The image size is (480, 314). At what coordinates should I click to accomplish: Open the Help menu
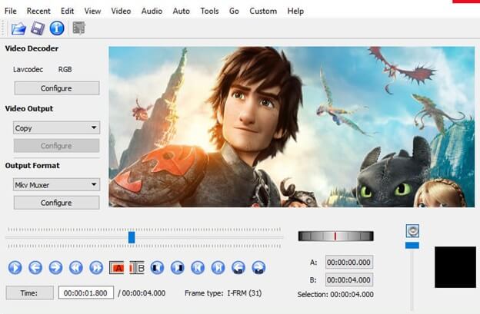[x=295, y=11]
